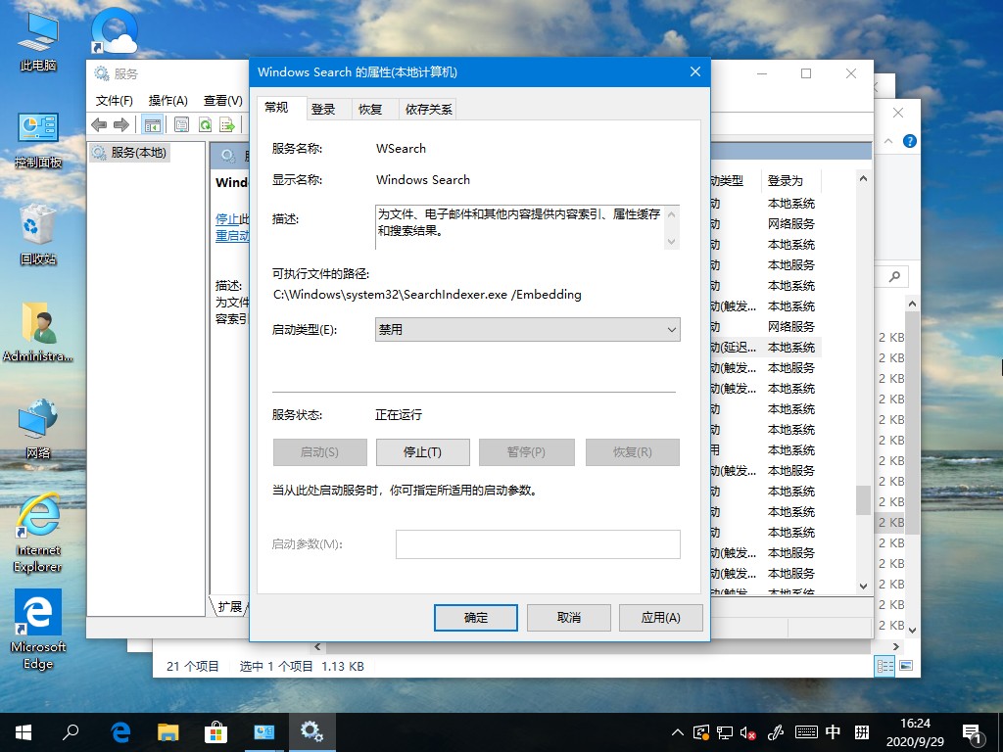Open the Properties icon in Services toolbar

(181, 124)
